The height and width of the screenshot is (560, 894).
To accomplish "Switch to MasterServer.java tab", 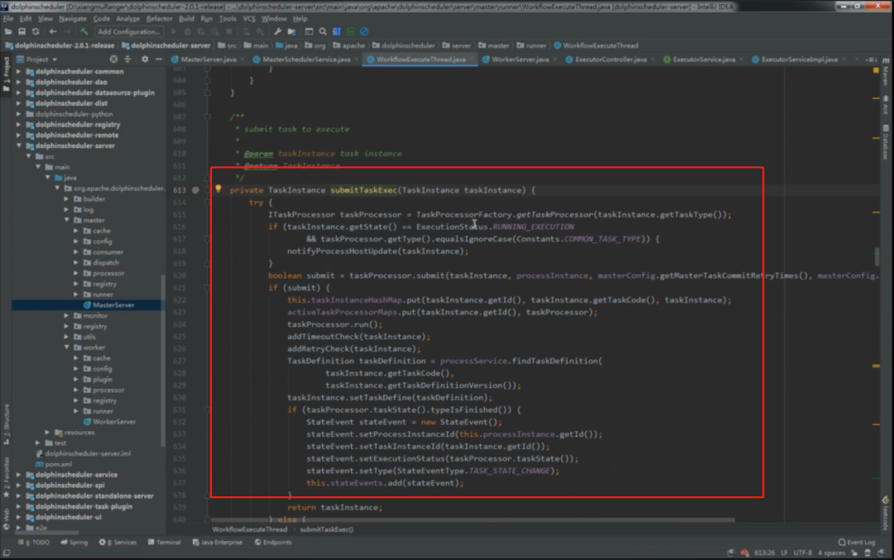I will [208, 60].
